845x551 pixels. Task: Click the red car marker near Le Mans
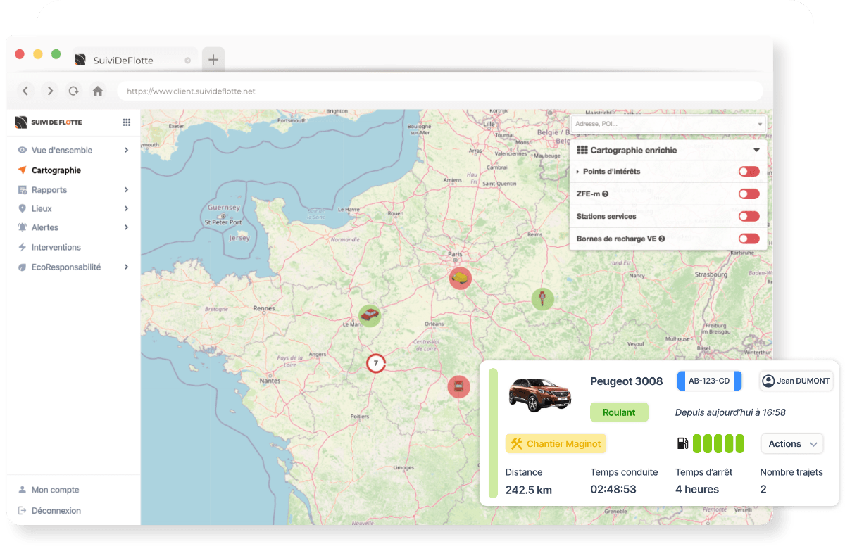click(x=370, y=315)
